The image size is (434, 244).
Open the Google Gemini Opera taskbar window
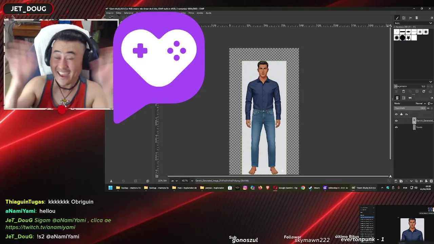pyautogui.click(x=286, y=188)
